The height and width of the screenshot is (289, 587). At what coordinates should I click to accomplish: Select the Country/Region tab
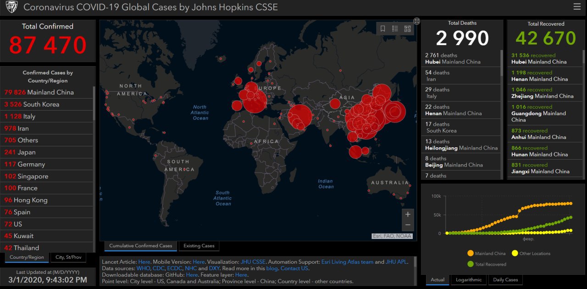click(x=27, y=257)
